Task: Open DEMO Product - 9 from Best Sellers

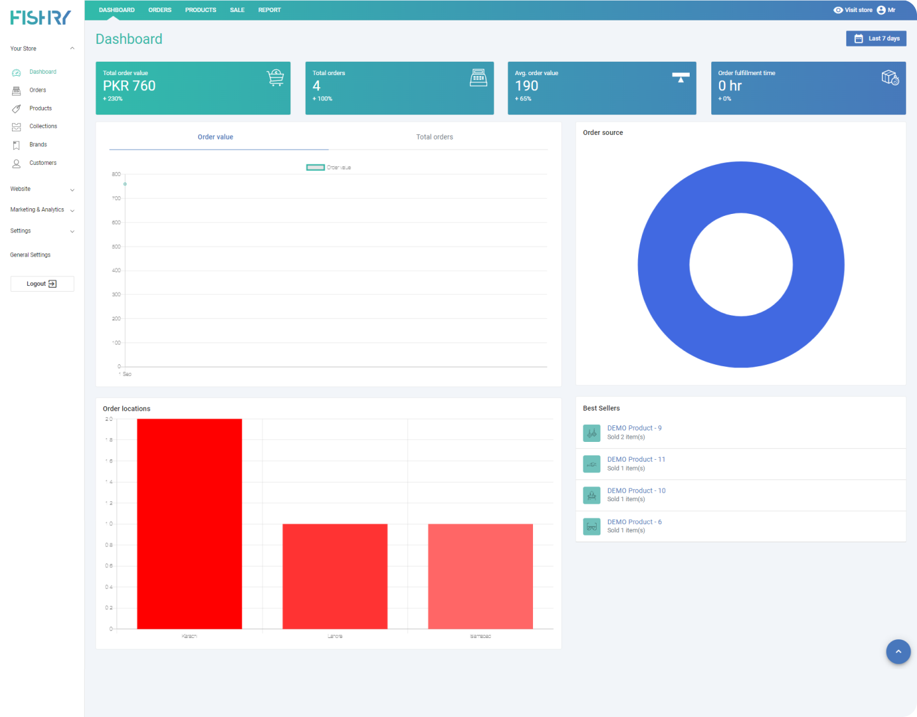Action: [634, 428]
